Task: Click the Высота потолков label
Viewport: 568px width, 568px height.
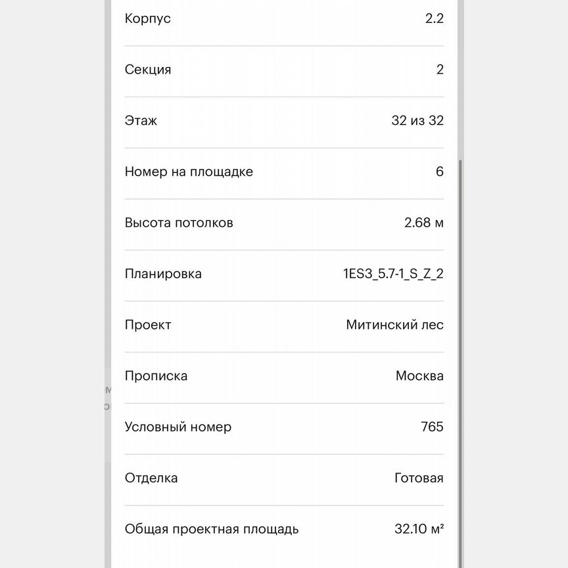Action: (178, 223)
